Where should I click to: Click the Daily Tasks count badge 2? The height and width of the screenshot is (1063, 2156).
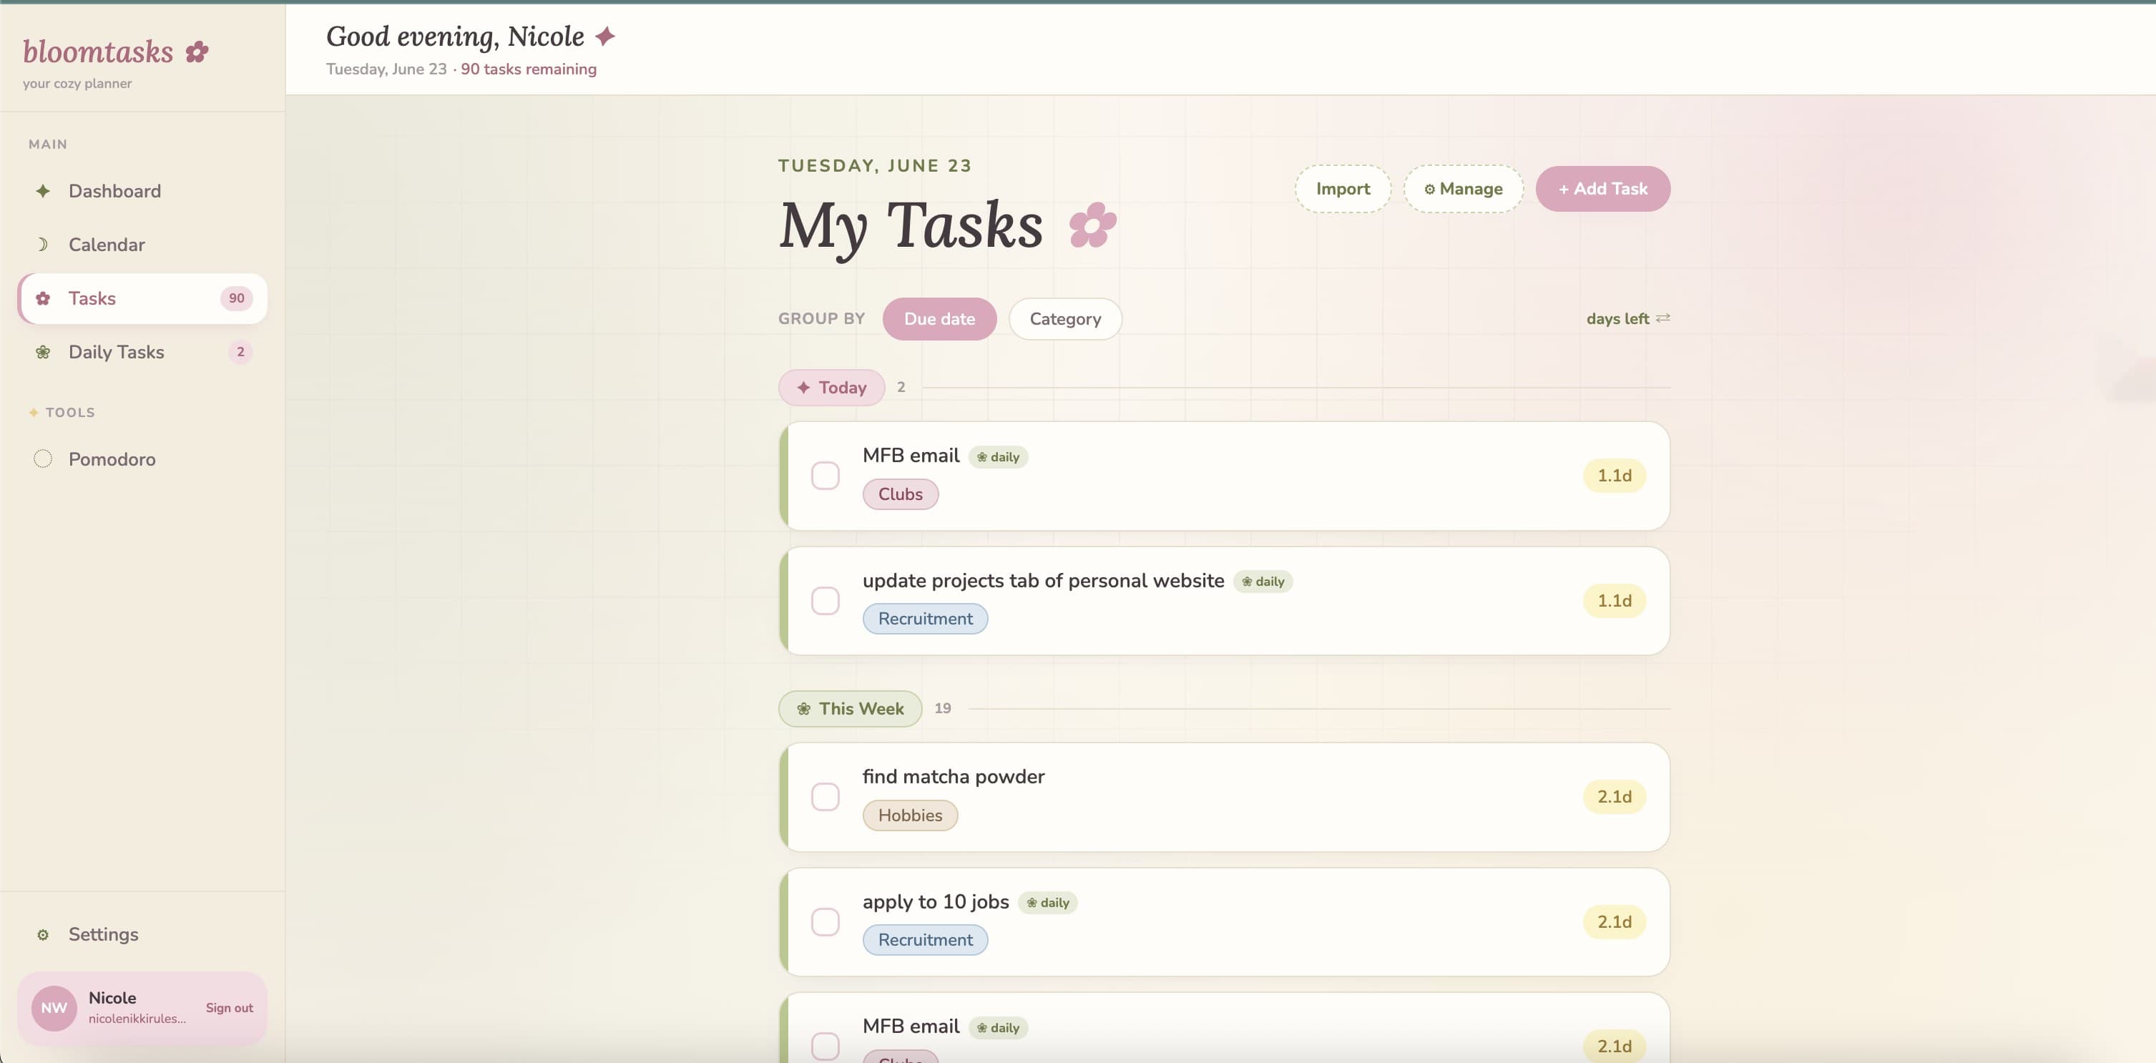240,351
